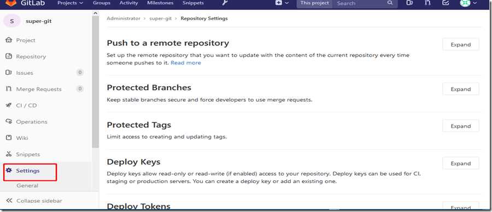Image resolution: width=492 pixels, height=212 pixels.
Task: Expand the Protected Tags section
Action: click(x=461, y=126)
